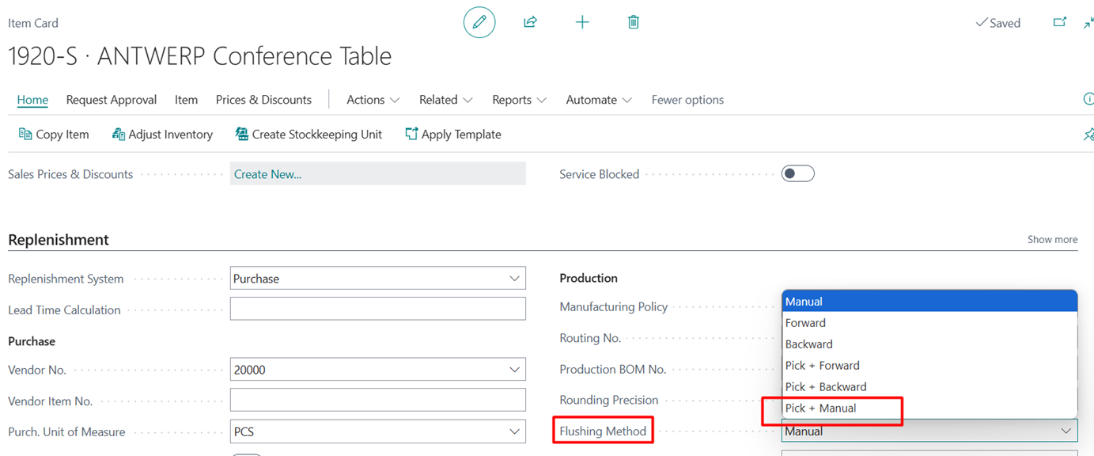The image size is (1094, 456).
Task: Click Show more in Replenishment section
Action: [1052, 239]
